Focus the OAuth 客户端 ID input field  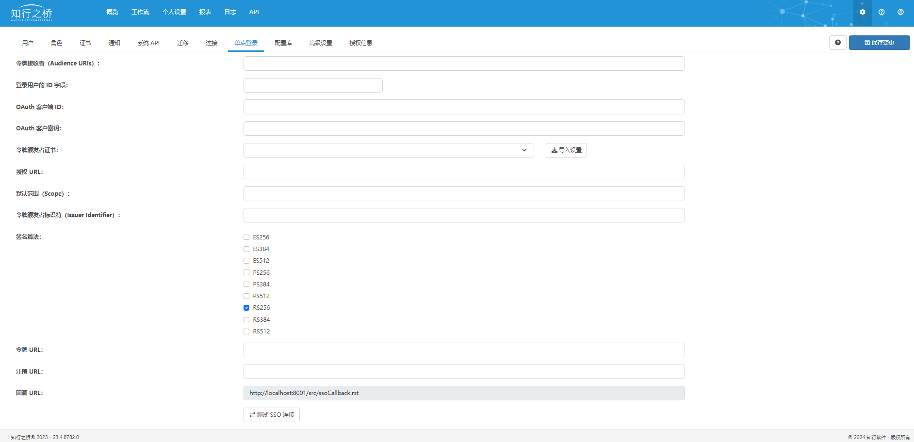click(x=464, y=107)
